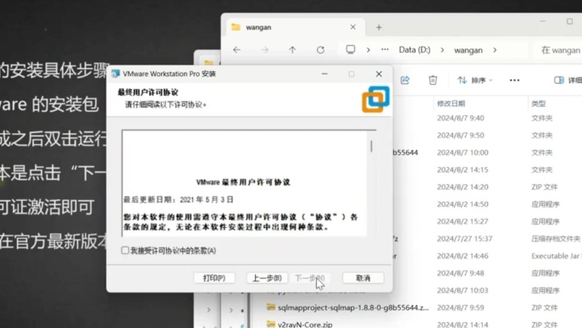Go back in File Explorer

click(237, 50)
